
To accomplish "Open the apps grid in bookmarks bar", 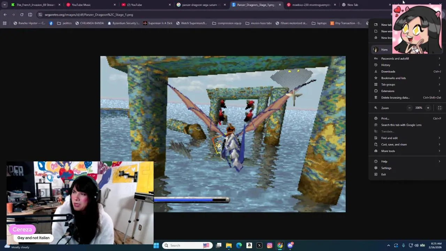I will (5, 23).
